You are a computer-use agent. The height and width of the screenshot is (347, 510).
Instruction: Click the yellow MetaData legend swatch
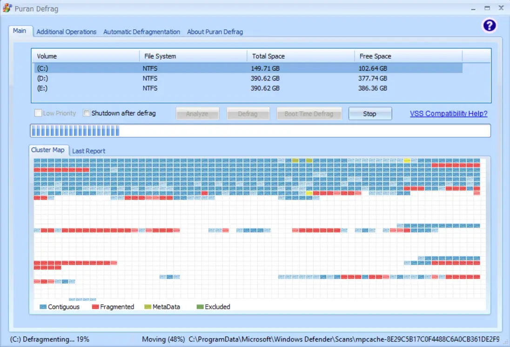148,307
